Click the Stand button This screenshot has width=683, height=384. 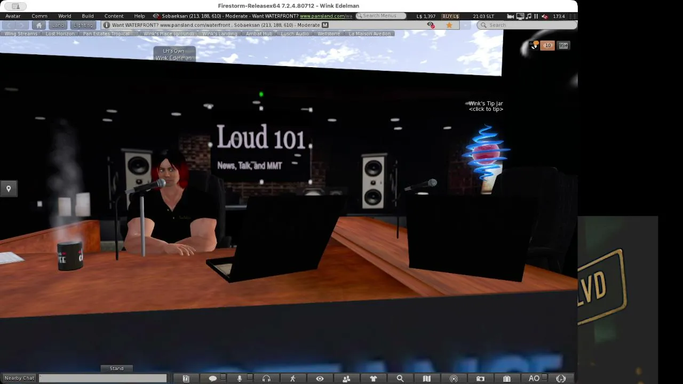click(x=116, y=369)
